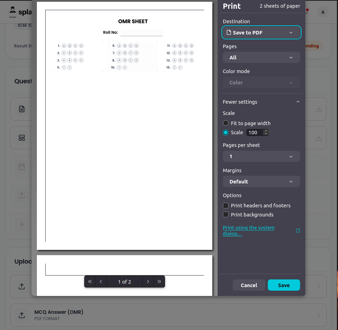Click the ICSE 10 tag in background
Viewport: 338px width, 330px height.
pos(23,25)
